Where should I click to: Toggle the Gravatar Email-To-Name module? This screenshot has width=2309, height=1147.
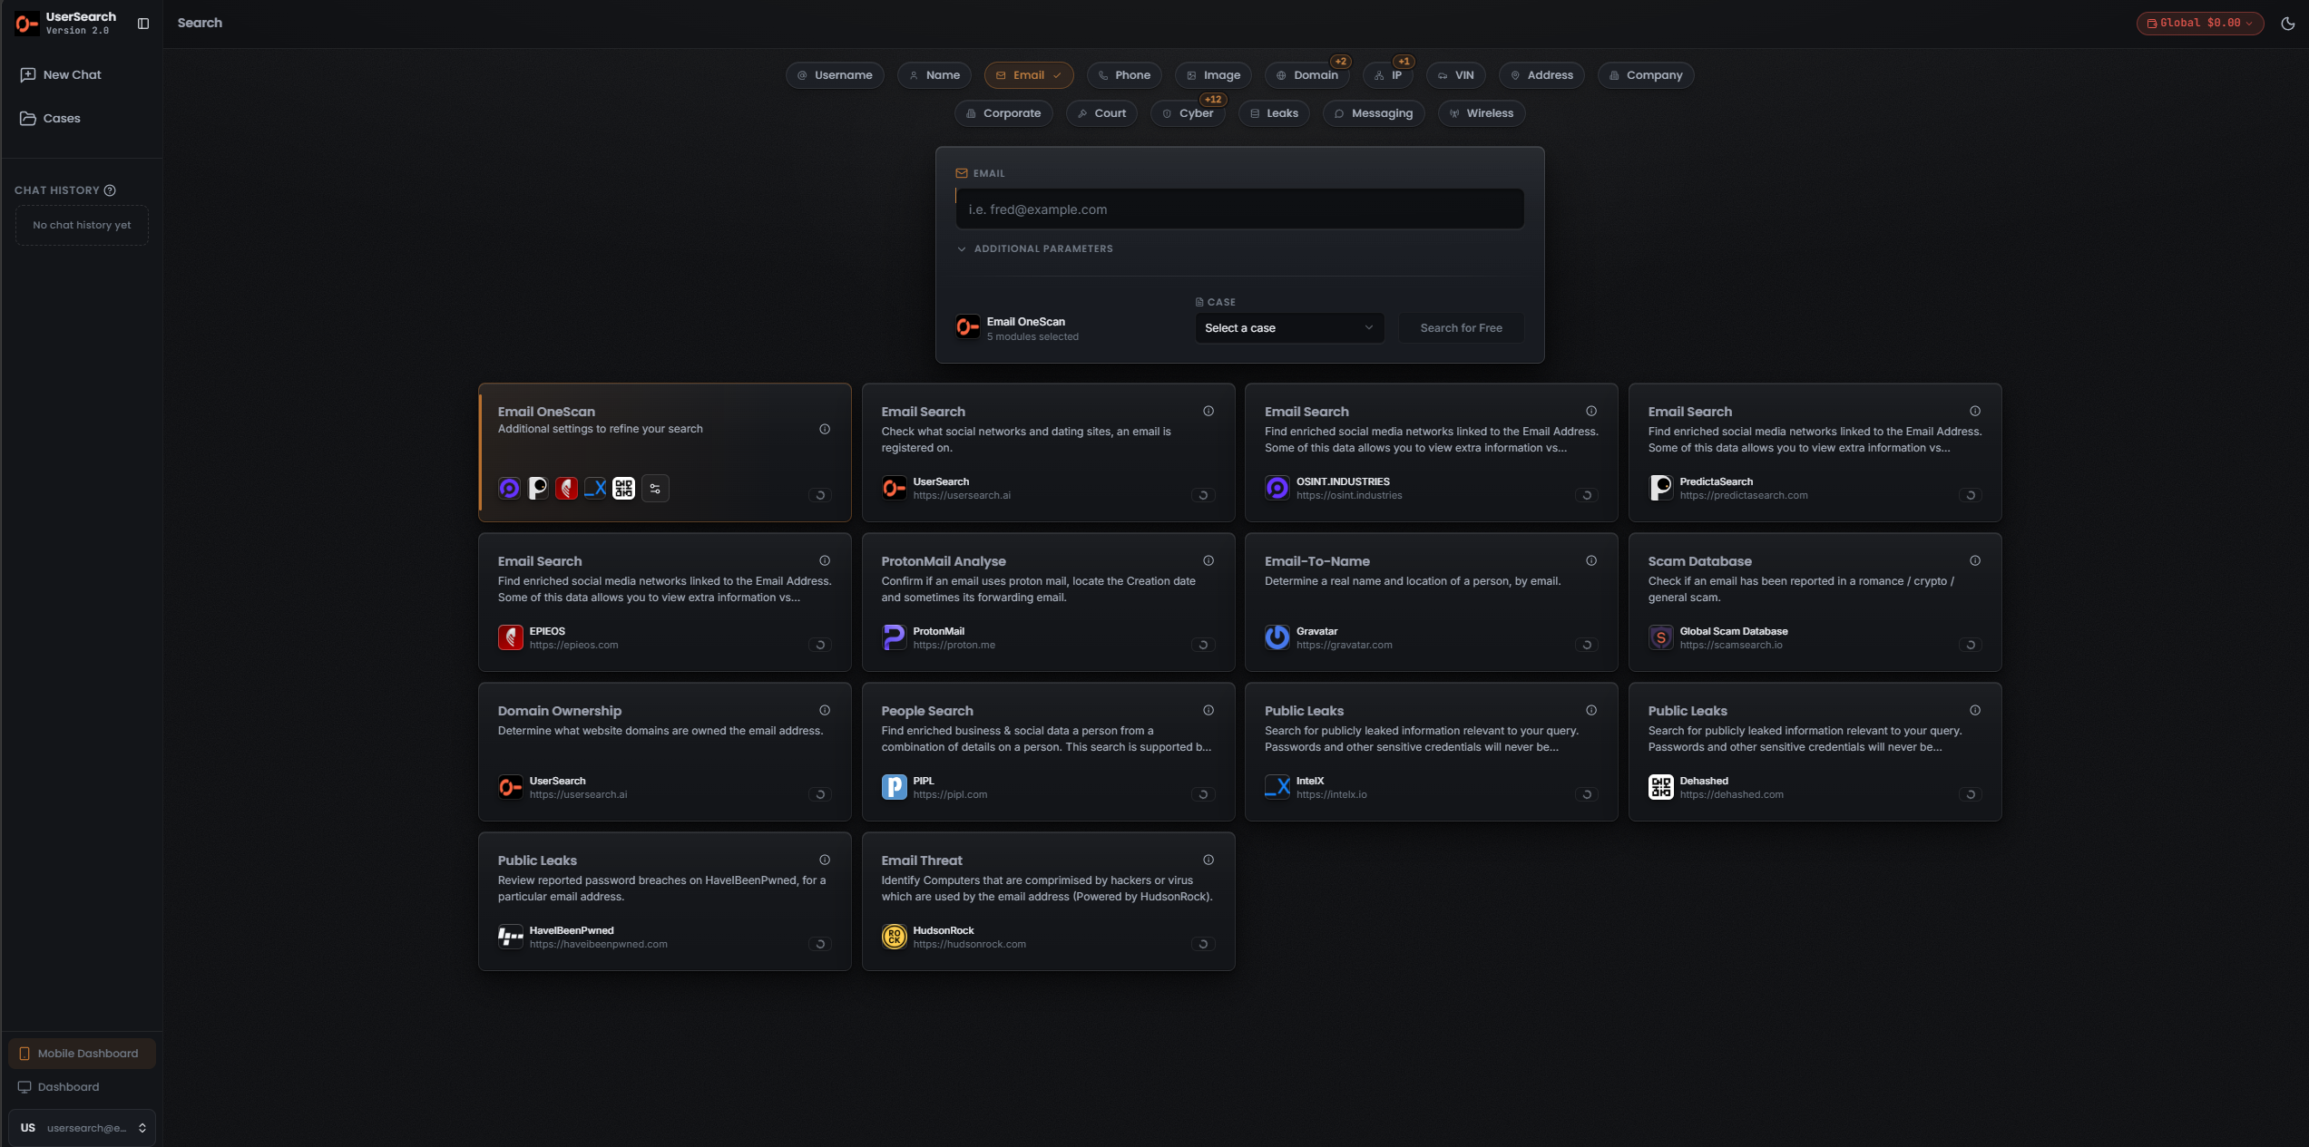click(1586, 645)
